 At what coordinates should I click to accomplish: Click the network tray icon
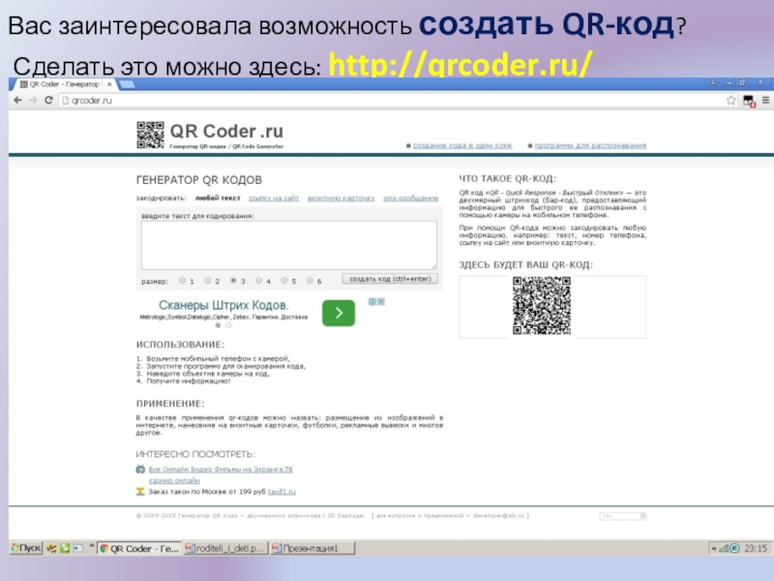(724, 548)
